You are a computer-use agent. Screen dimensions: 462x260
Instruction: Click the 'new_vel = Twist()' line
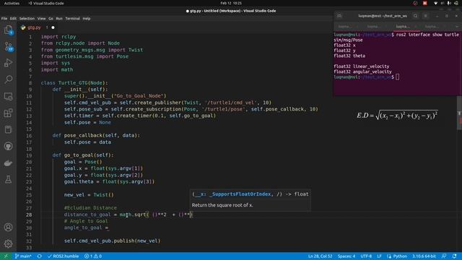89,195
